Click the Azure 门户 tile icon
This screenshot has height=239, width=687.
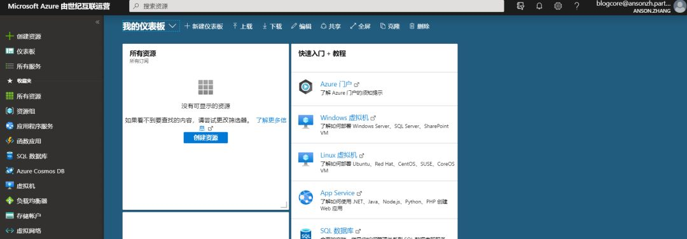305,87
